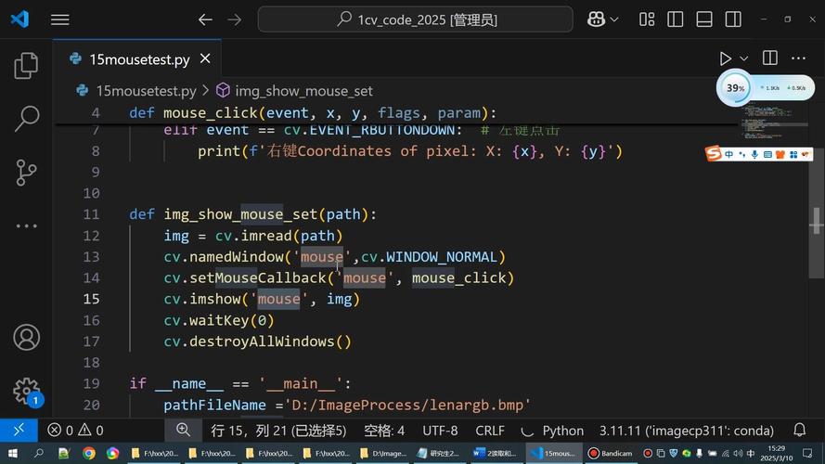Image resolution: width=825 pixels, height=464 pixels.
Task: Open the Source Control view
Action: (x=26, y=172)
